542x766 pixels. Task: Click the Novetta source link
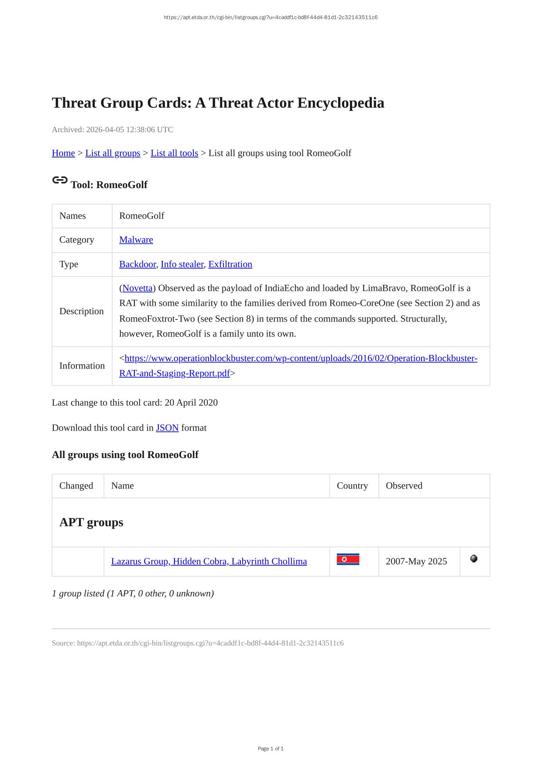point(137,288)
